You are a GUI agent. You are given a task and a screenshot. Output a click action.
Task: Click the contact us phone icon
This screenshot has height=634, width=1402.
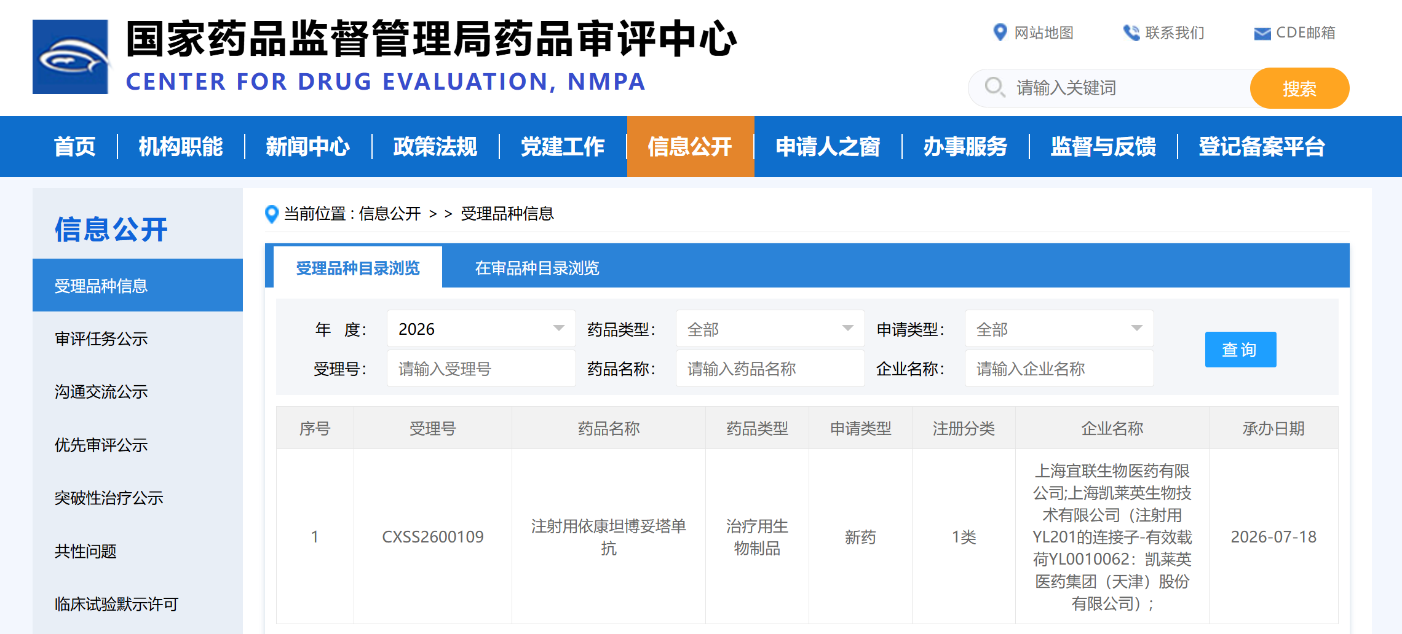click(1131, 33)
